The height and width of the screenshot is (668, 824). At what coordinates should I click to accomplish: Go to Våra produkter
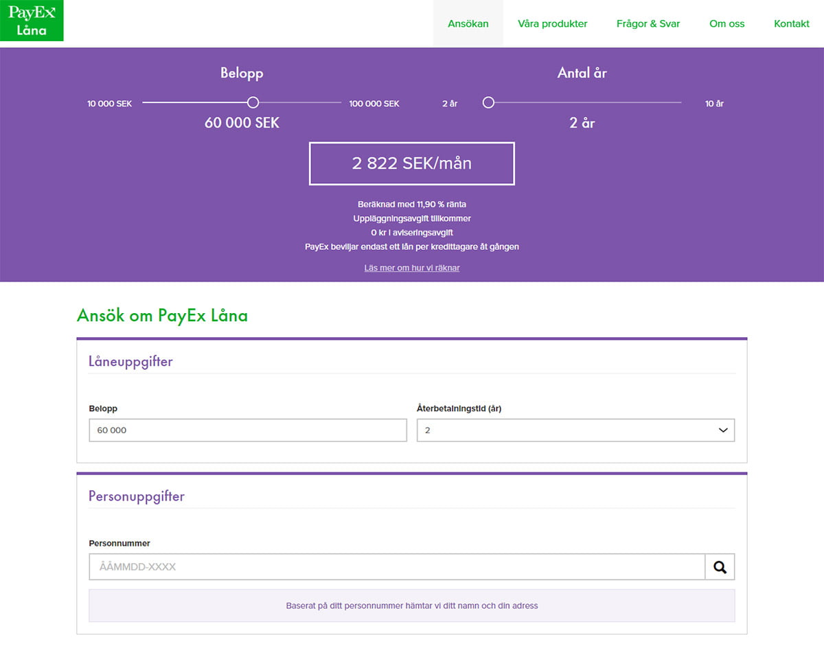(x=553, y=23)
